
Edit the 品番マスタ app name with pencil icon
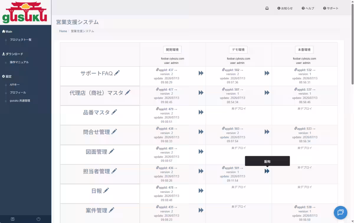point(114,112)
